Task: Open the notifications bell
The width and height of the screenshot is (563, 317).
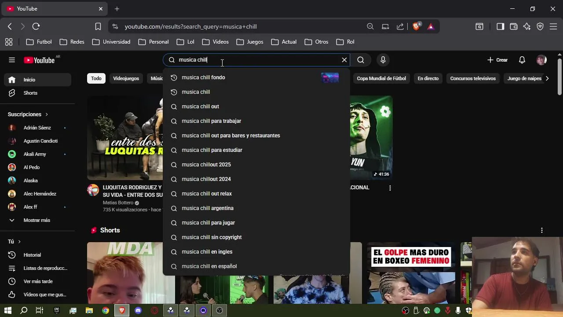Action: tap(522, 60)
